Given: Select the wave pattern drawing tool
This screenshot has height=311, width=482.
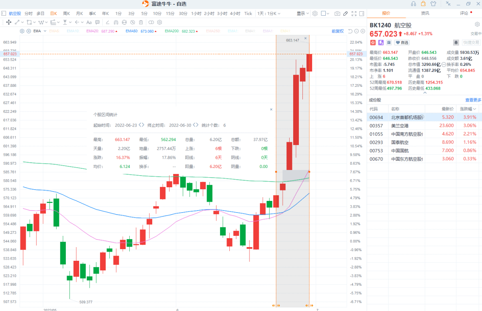Looking at the screenshot, I should [41, 22].
